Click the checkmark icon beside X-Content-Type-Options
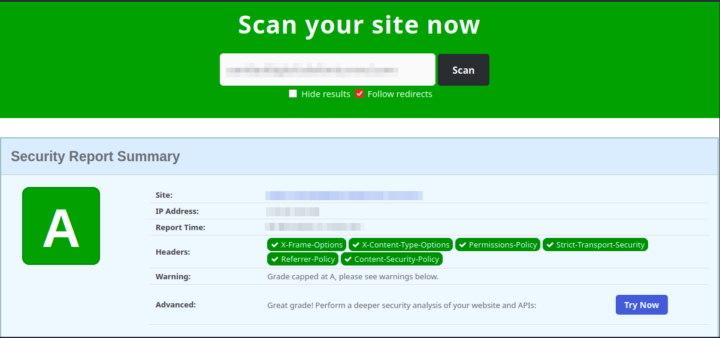 tap(356, 245)
